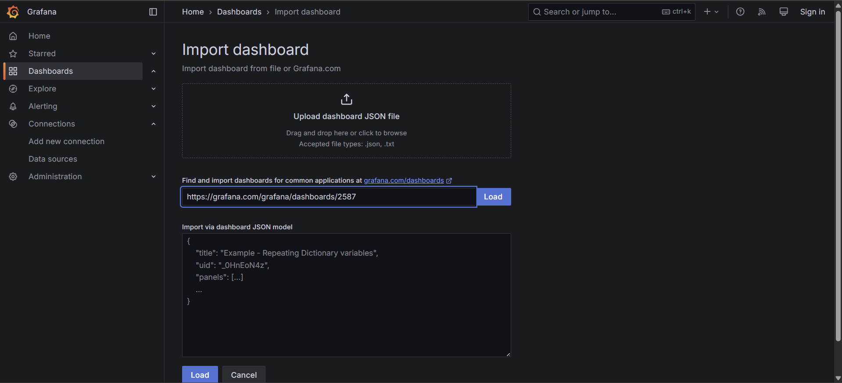Viewport: 842px width, 383px height.
Task: Open Data sources submenu item
Action: [x=53, y=159]
